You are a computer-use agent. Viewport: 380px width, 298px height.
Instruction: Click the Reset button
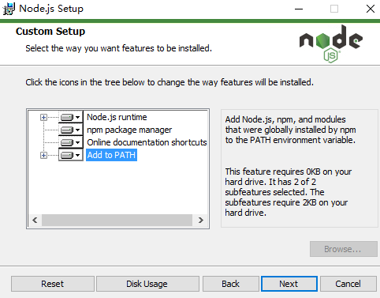pyautogui.click(x=53, y=284)
